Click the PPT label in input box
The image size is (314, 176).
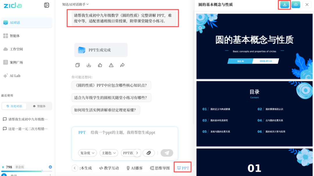point(82,132)
